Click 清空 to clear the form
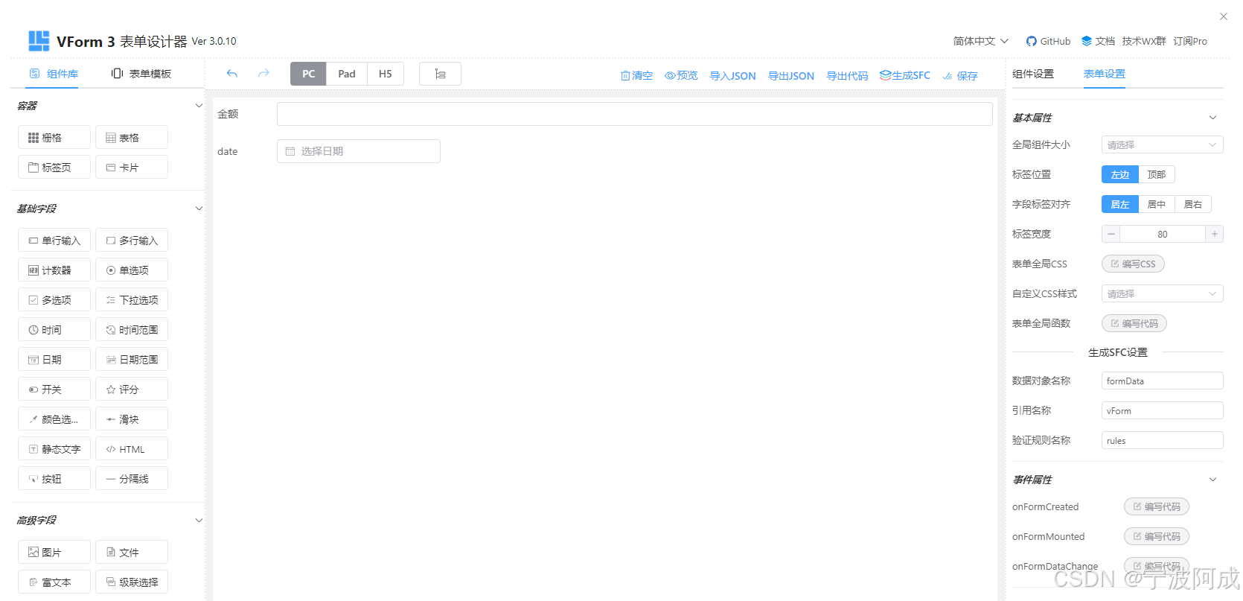 click(x=636, y=75)
